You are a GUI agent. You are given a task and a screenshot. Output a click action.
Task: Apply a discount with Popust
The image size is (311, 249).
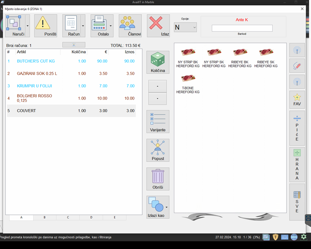[157, 150]
